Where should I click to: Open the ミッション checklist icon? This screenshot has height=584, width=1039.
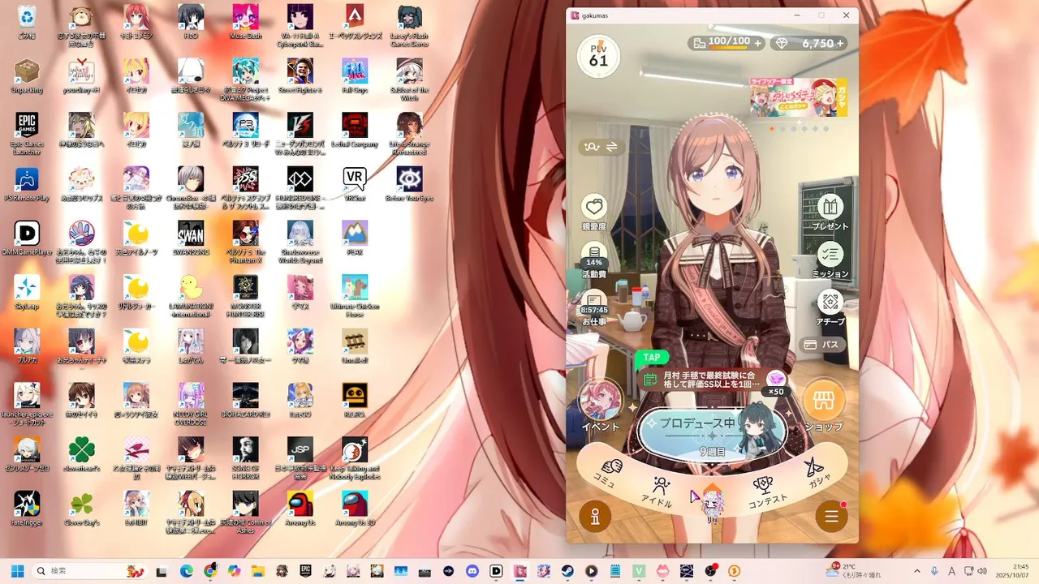coord(830,255)
